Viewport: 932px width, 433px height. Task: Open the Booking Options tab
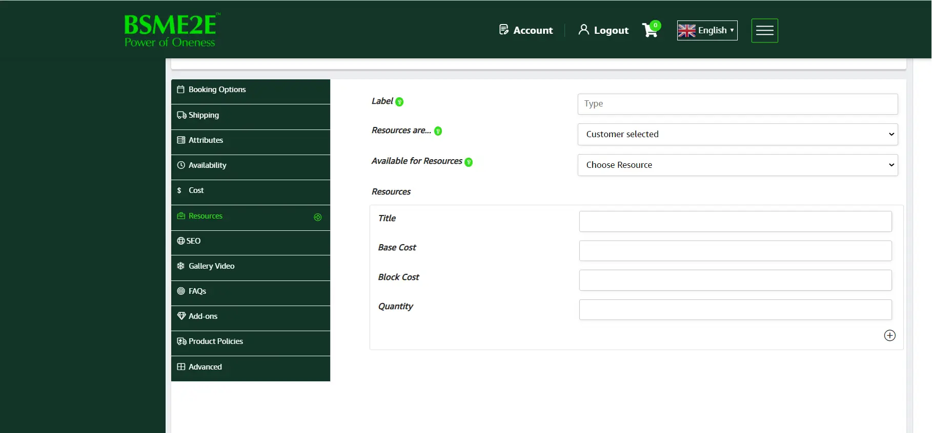pyautogui.click(x=251, y=92)
